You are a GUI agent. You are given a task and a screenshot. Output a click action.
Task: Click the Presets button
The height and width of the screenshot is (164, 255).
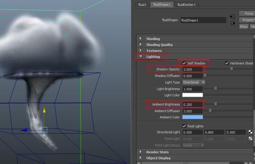(247, 20)
